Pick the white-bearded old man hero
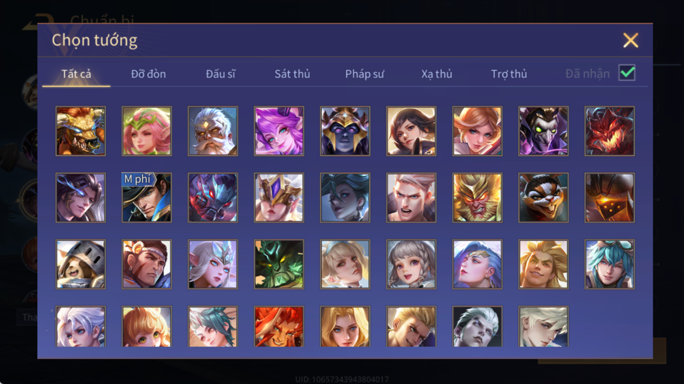The image size is (684, 384). [x=213, y=131]
